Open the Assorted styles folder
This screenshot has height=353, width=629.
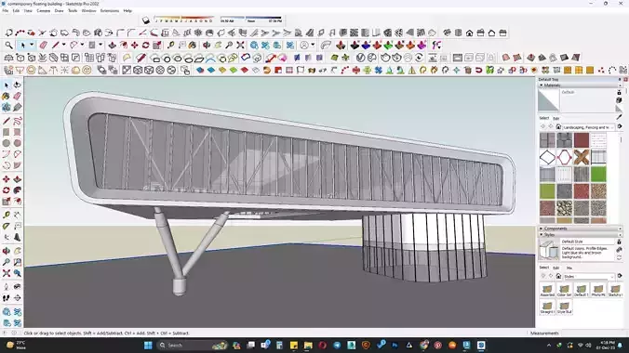pos(547,291)
